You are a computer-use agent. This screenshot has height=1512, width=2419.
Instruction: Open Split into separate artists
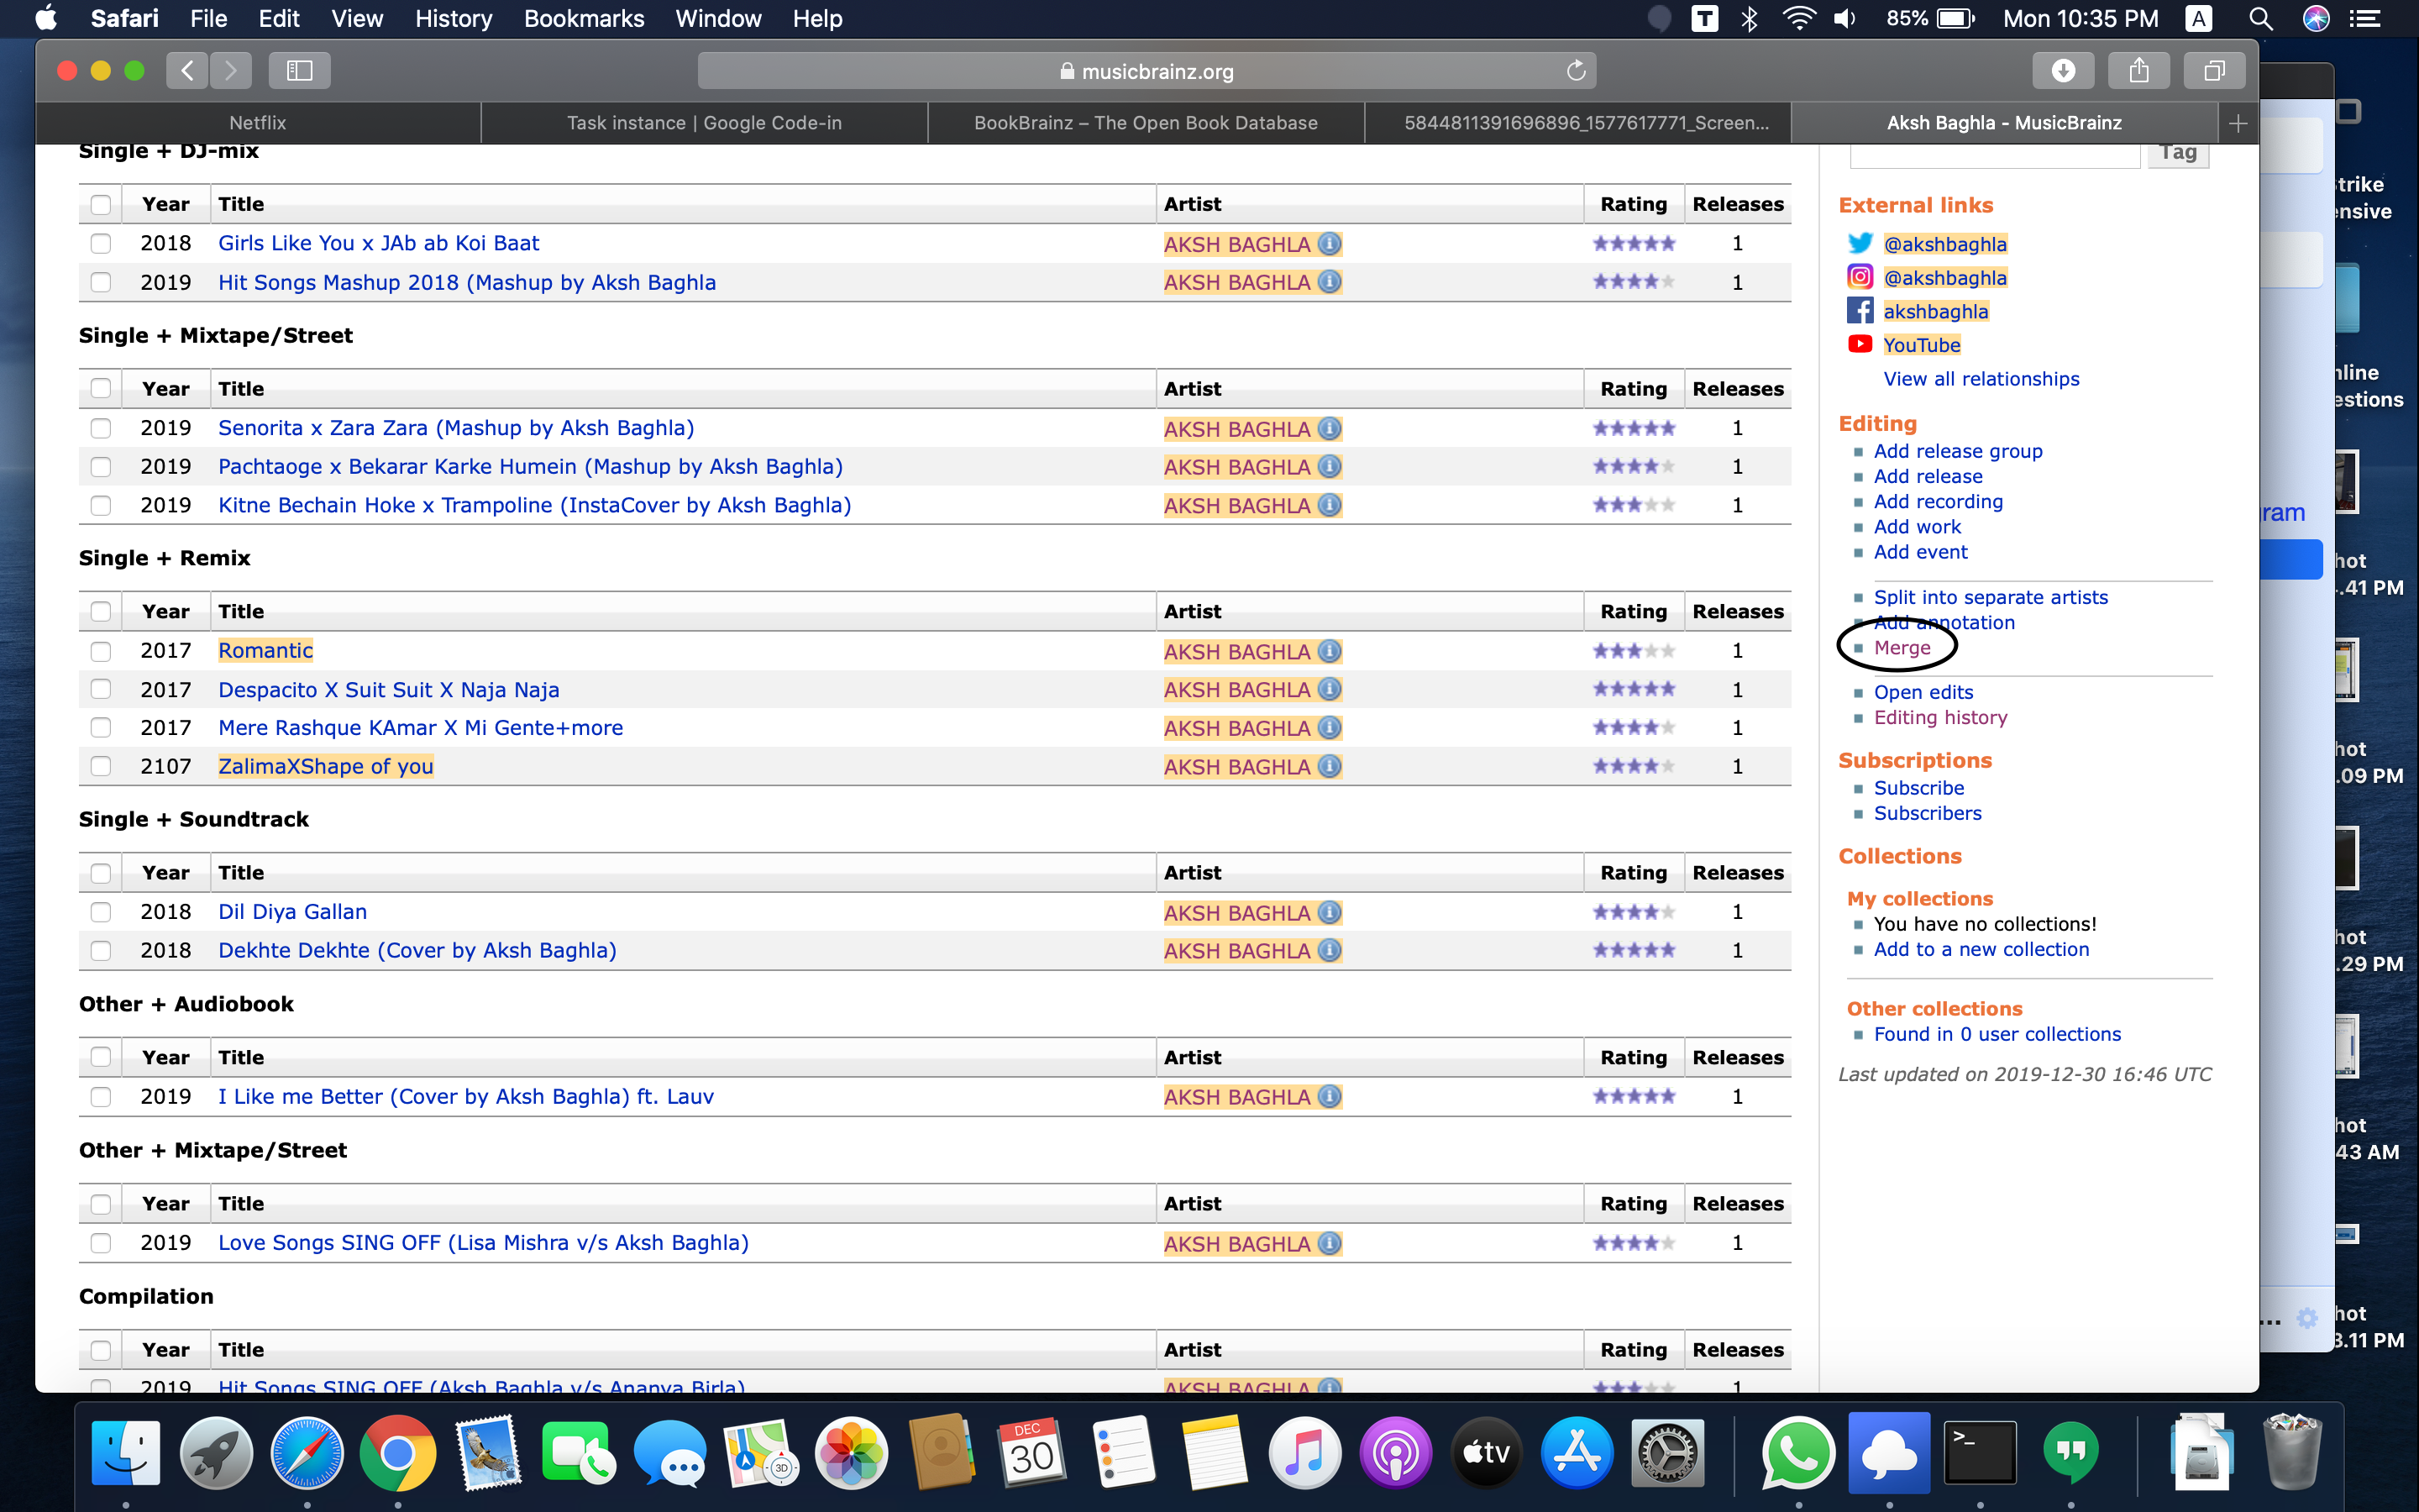pos(1990,597)
